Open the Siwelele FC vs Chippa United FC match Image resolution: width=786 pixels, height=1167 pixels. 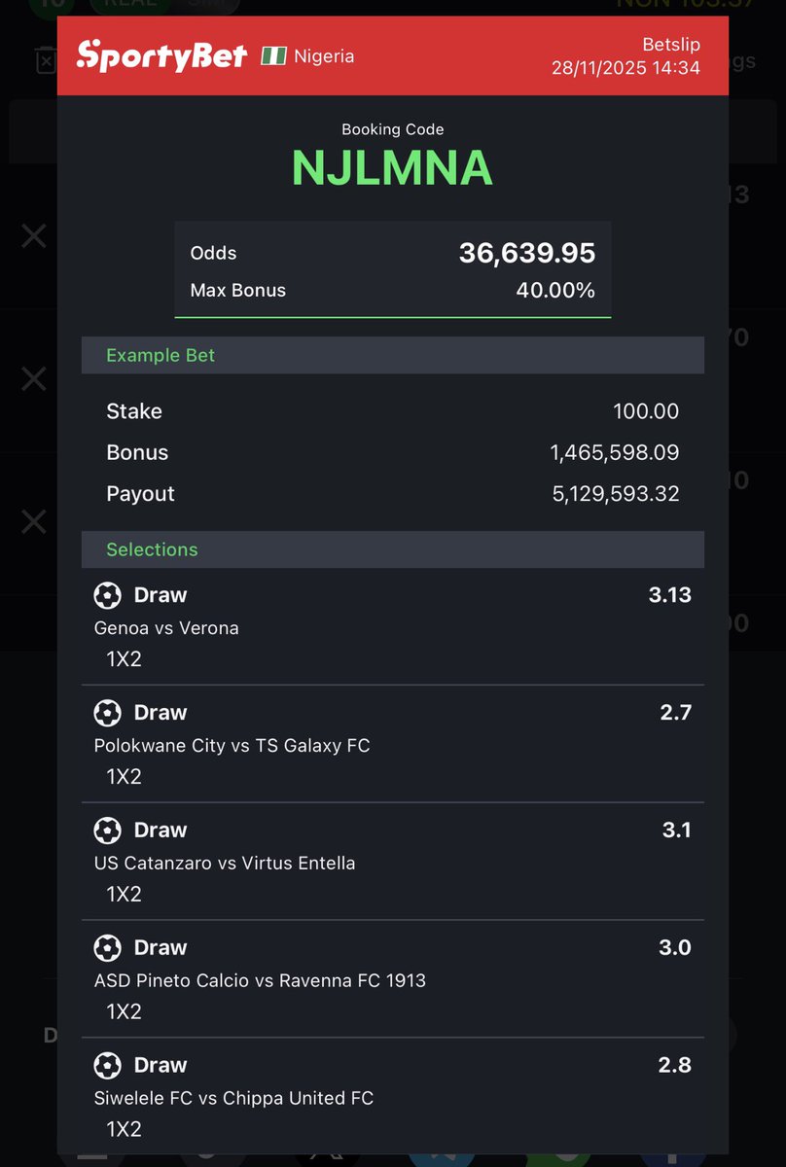click(x=233, y=1099)
